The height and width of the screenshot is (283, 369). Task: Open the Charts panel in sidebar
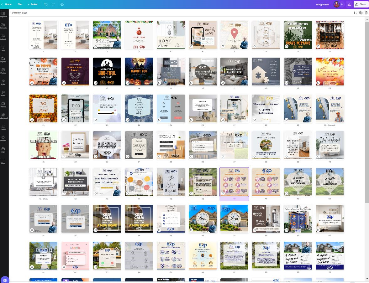pyautogui.click(x=3, y=127)
